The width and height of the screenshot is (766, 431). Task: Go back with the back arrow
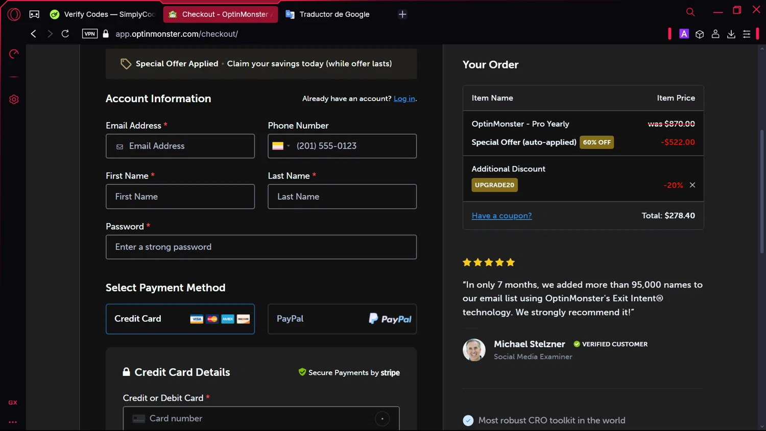click(34, 34)
